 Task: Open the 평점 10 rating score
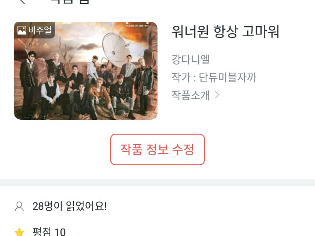(x=49, y=232)
